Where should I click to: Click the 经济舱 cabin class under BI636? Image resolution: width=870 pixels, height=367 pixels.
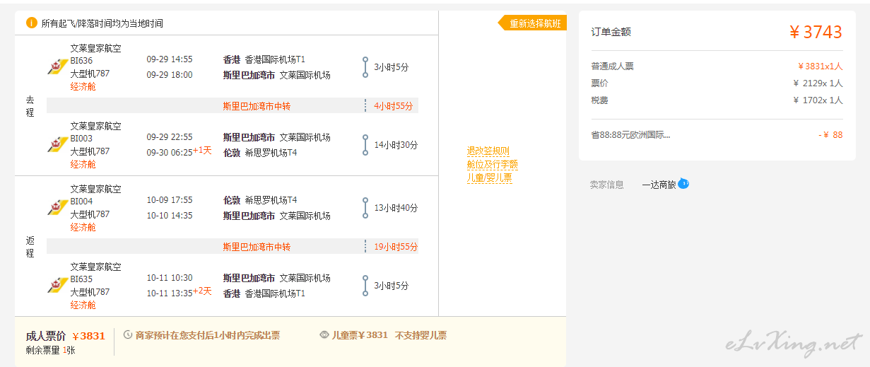[x=83, y=86]
